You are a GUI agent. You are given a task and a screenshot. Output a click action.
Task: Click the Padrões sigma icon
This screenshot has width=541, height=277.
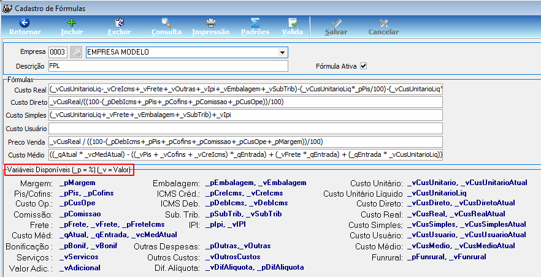(255, 23)
